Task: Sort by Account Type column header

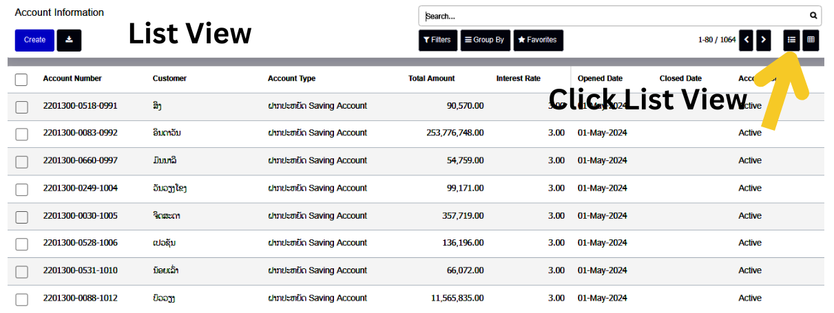Action: click(292, 78)
